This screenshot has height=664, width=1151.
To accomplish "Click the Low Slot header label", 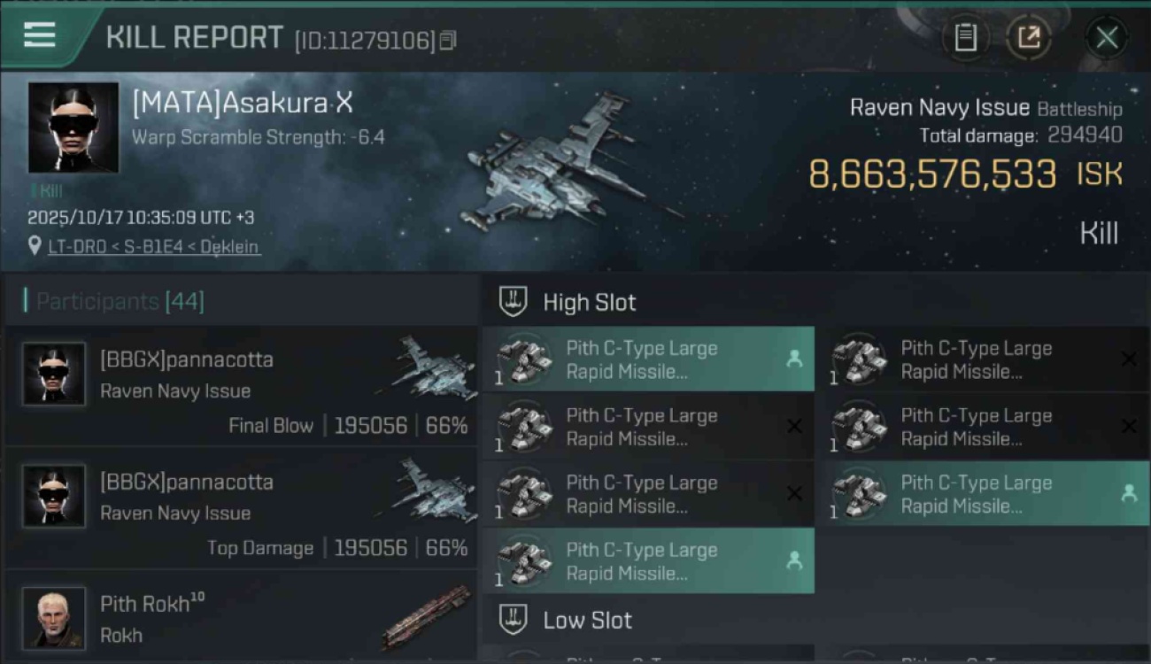I will tap(588, 620).
